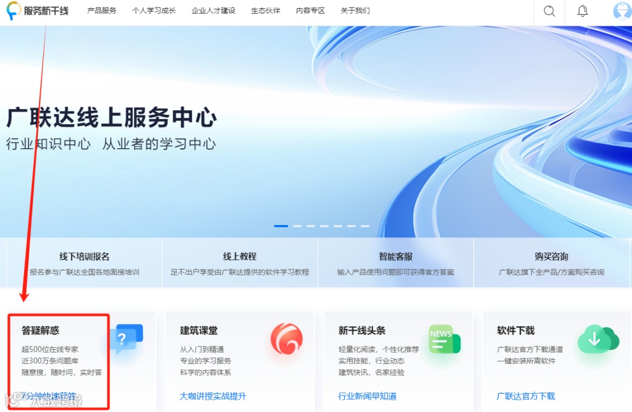Click text 广联达官方下载通道
The height and width of the screenshot is (412, 632).
(x=530, y=349)
